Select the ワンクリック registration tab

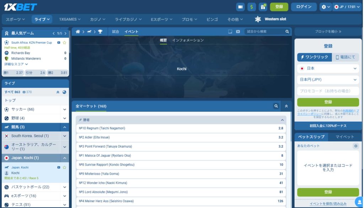click(x=314, y=57)
